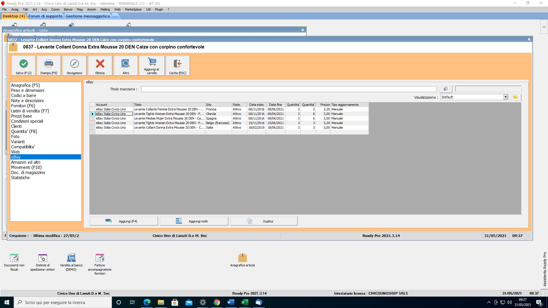548x308 pixels.
Task: Click the Uscita (ESC) exit button
Action: click(178, 66)
